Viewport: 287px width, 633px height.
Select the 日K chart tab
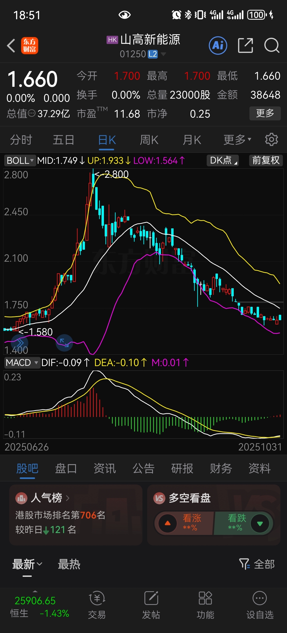(x=107, y=140)
